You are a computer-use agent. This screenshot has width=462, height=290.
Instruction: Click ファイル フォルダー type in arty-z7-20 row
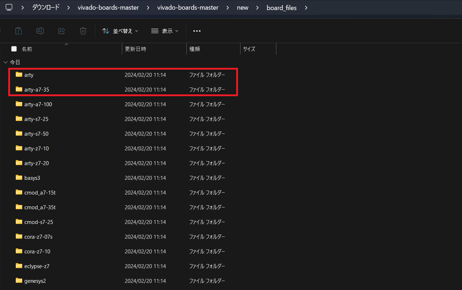207,163
